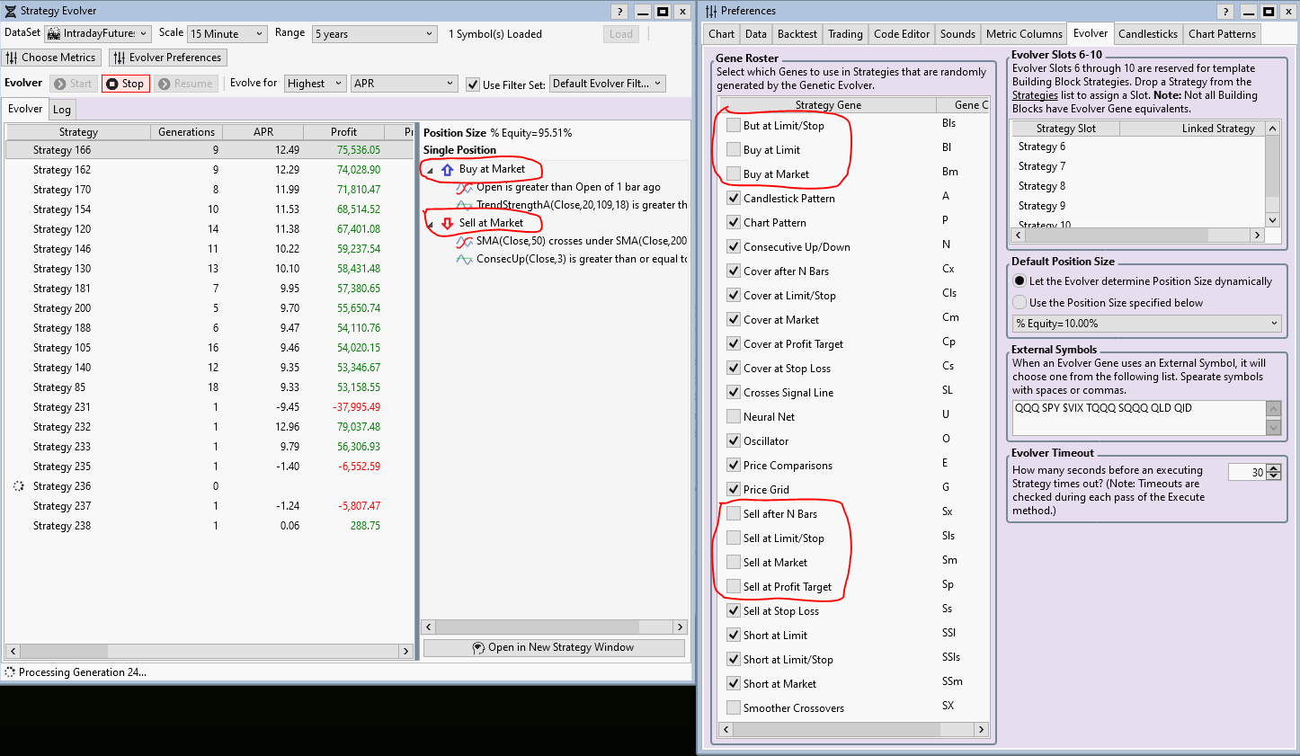
Task: Switch to the Candlesticks preferences tab
Action: click(1147, 34)
